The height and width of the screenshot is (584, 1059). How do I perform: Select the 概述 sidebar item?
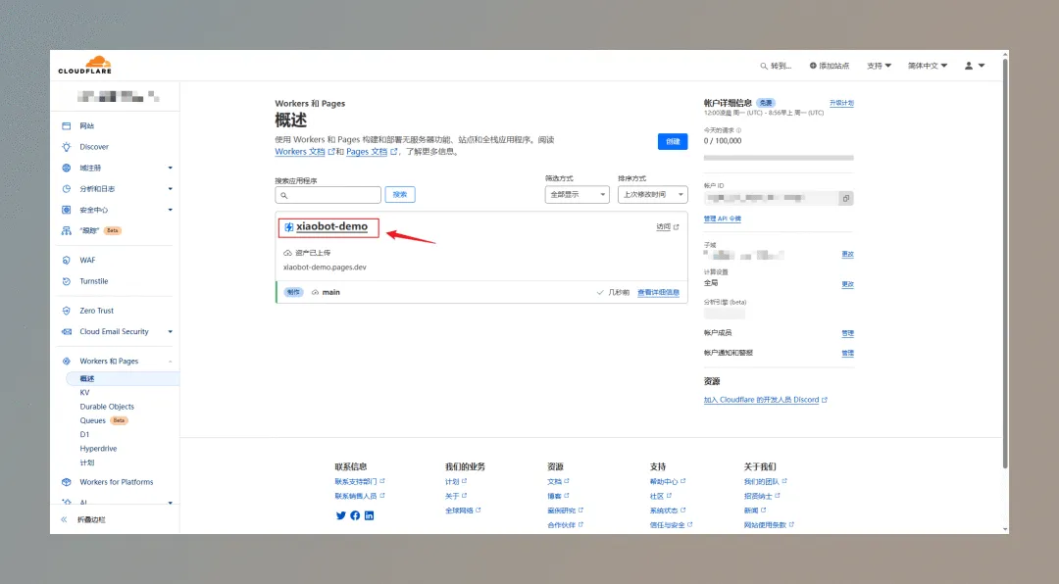[123, 379]
